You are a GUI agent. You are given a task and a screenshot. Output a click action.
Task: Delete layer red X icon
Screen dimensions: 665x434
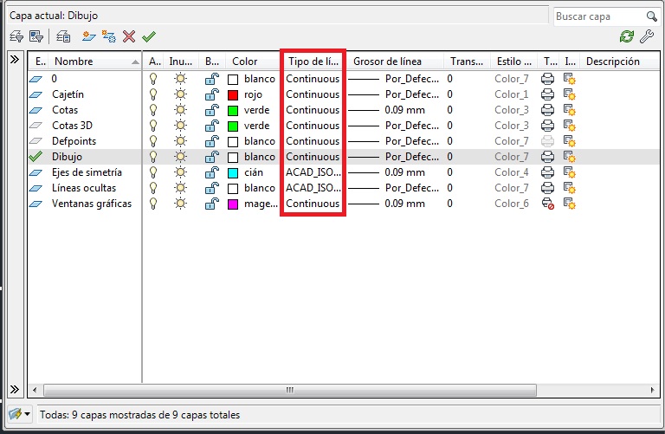pos(129,37)
